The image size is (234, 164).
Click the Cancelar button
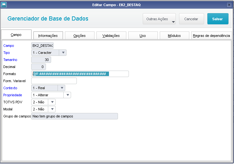pyautogui.click(x=191, y=19)
